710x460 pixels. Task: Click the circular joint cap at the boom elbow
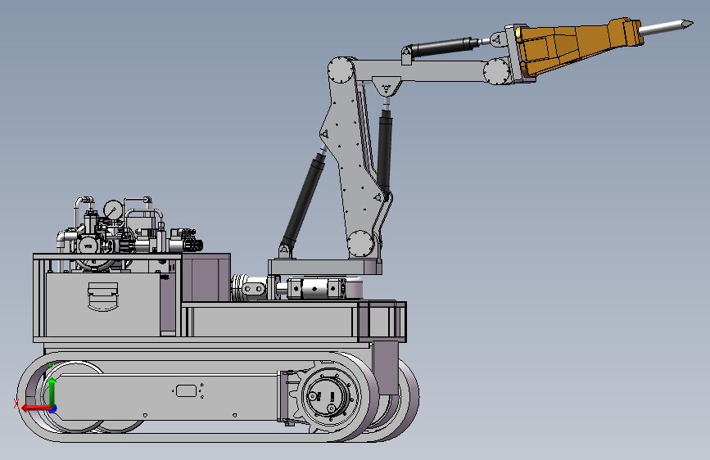[341, 70]
